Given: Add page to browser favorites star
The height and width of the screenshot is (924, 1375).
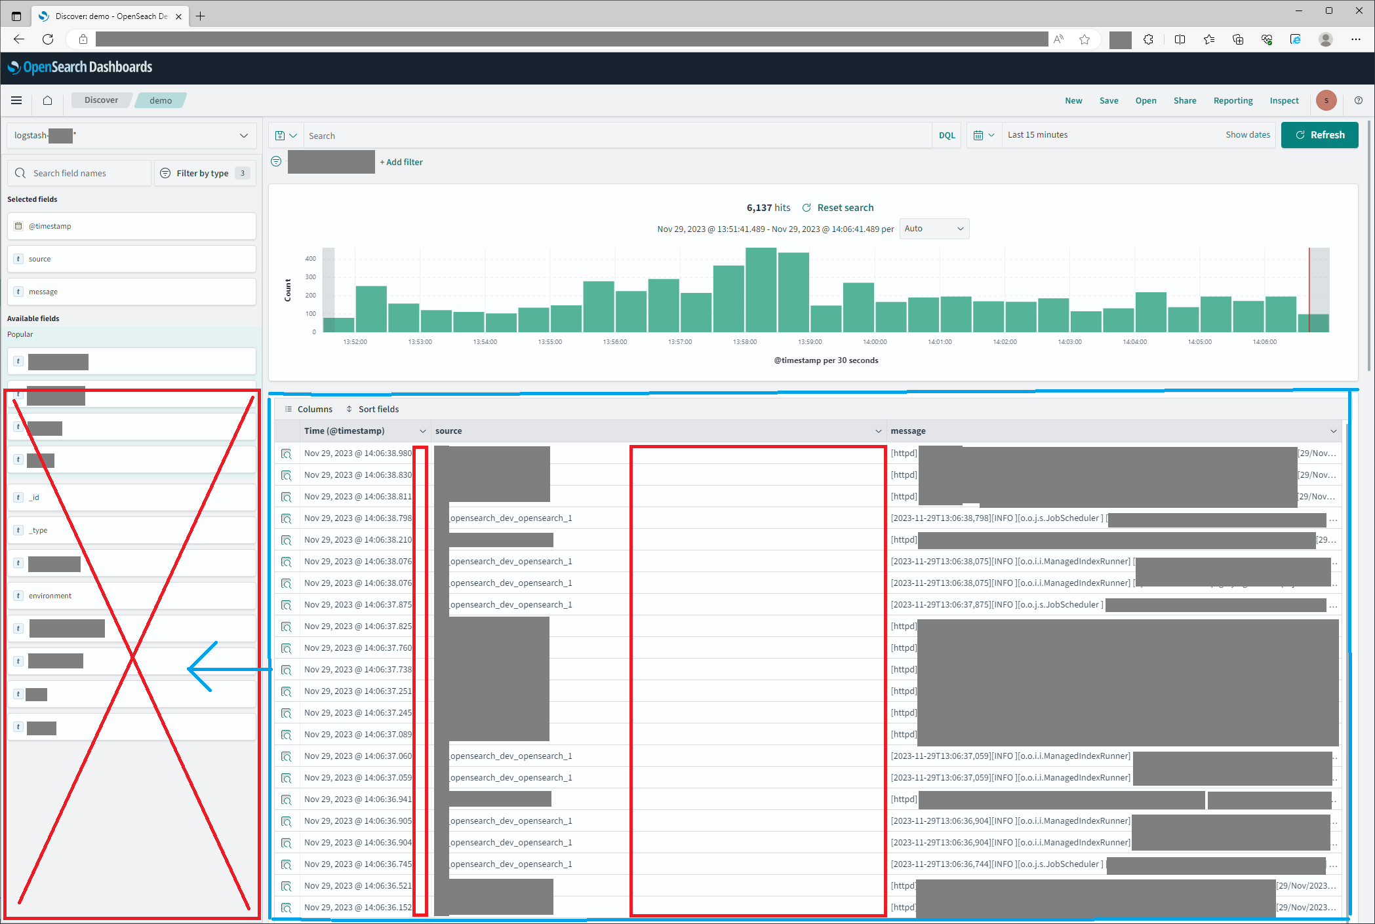Looking at the screenshot, I should coord(1085,39).
